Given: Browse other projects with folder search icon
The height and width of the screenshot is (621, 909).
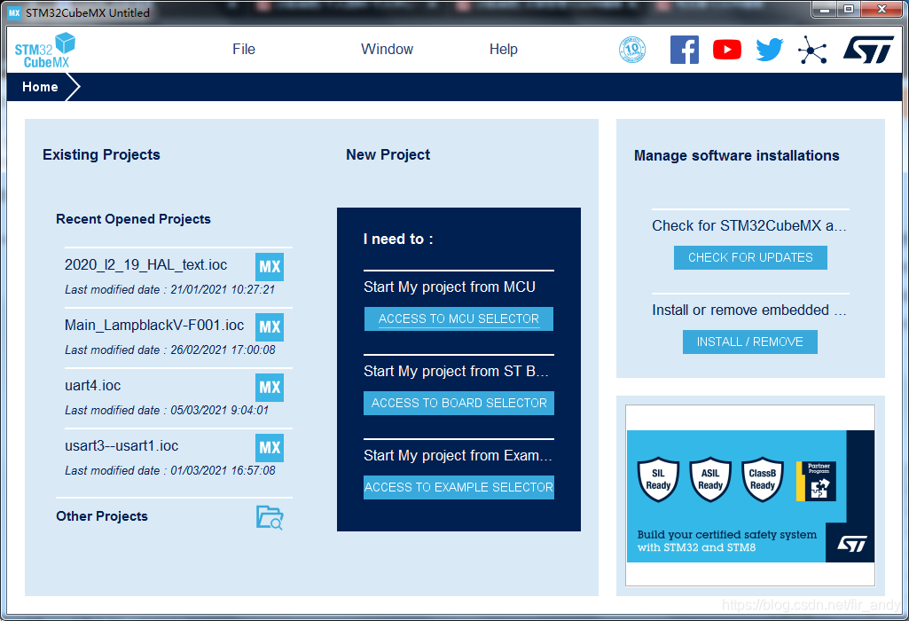Looking at the screenshot, I should click(x=270, y=517).
